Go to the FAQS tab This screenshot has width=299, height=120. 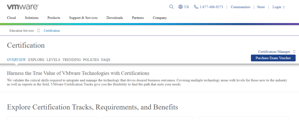[x=106, y=60]
